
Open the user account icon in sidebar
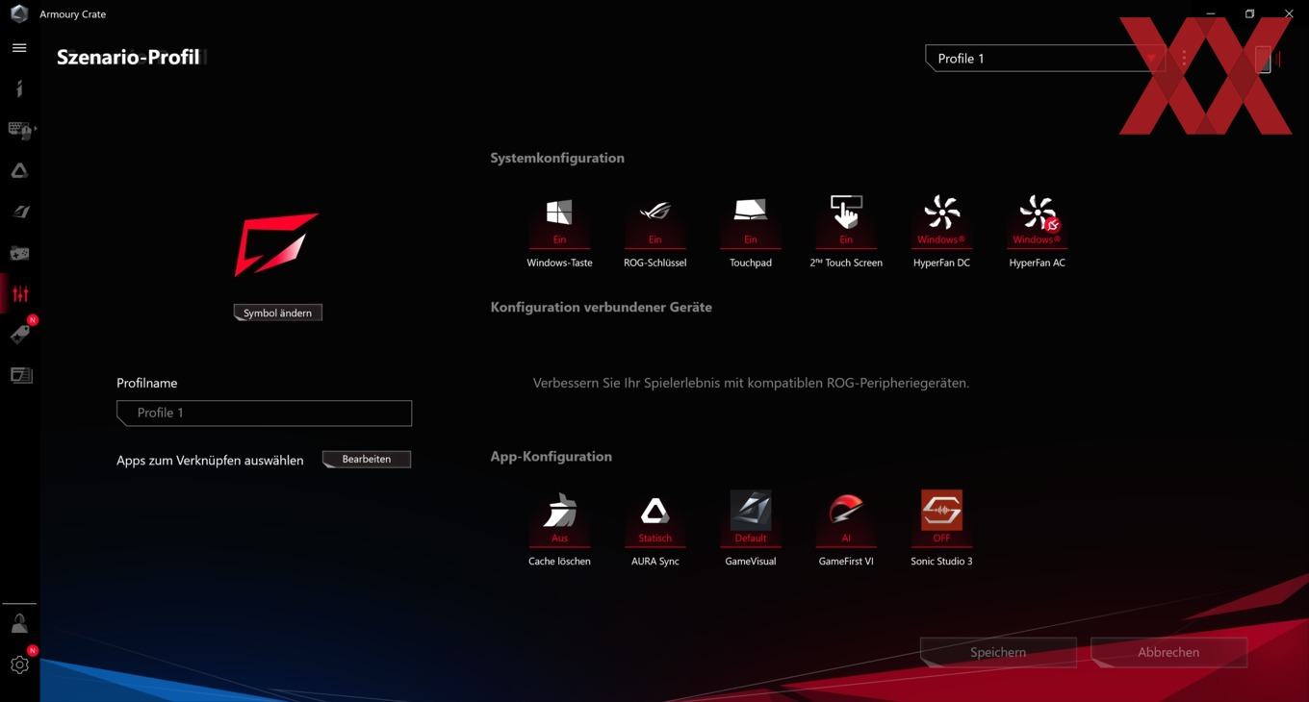(19, 624)
